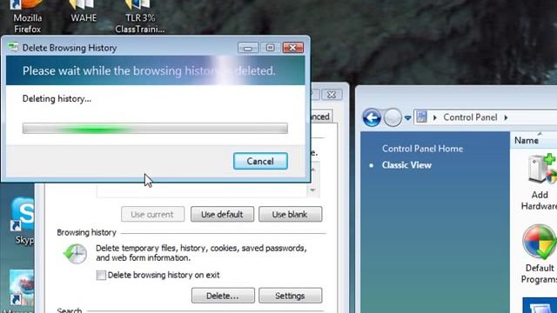Enable Delete browsing history on exit

pyautogui.click(x=101, y=275)
